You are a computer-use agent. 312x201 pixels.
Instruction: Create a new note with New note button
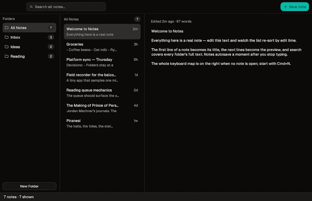(x=295, y=7)
